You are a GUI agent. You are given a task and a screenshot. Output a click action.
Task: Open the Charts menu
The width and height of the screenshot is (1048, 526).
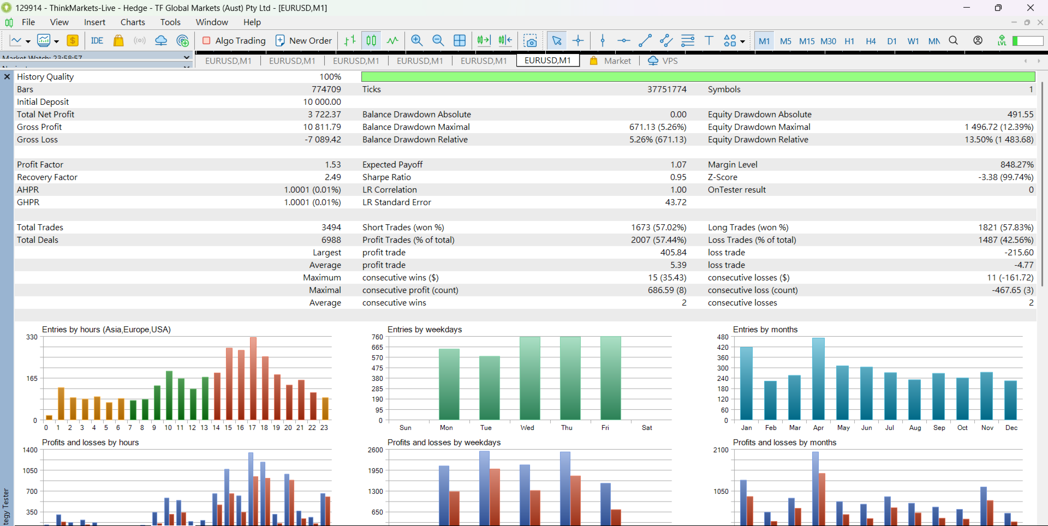click(133, 22)
